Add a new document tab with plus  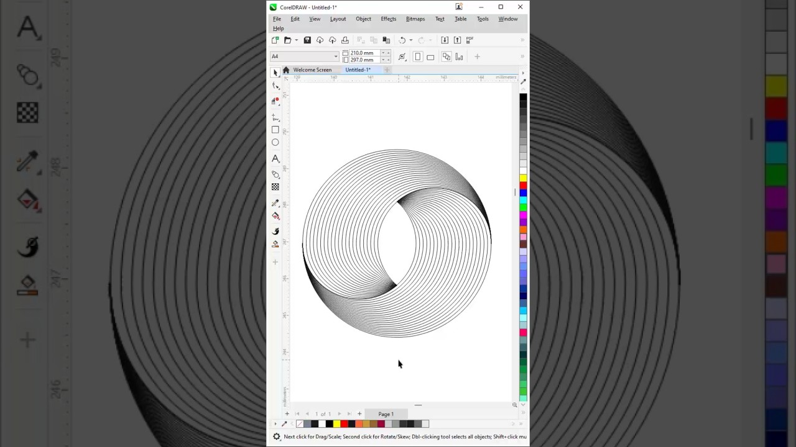(x=387, y=70)
